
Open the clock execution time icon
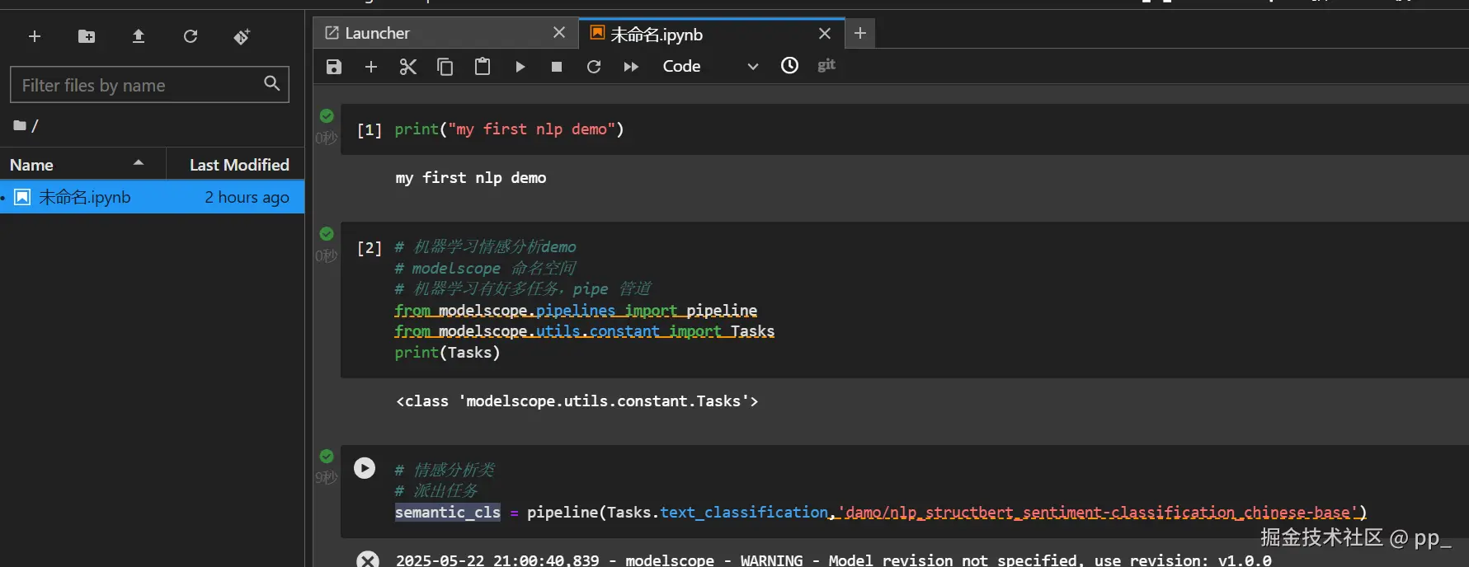click(x=789, y=65)
